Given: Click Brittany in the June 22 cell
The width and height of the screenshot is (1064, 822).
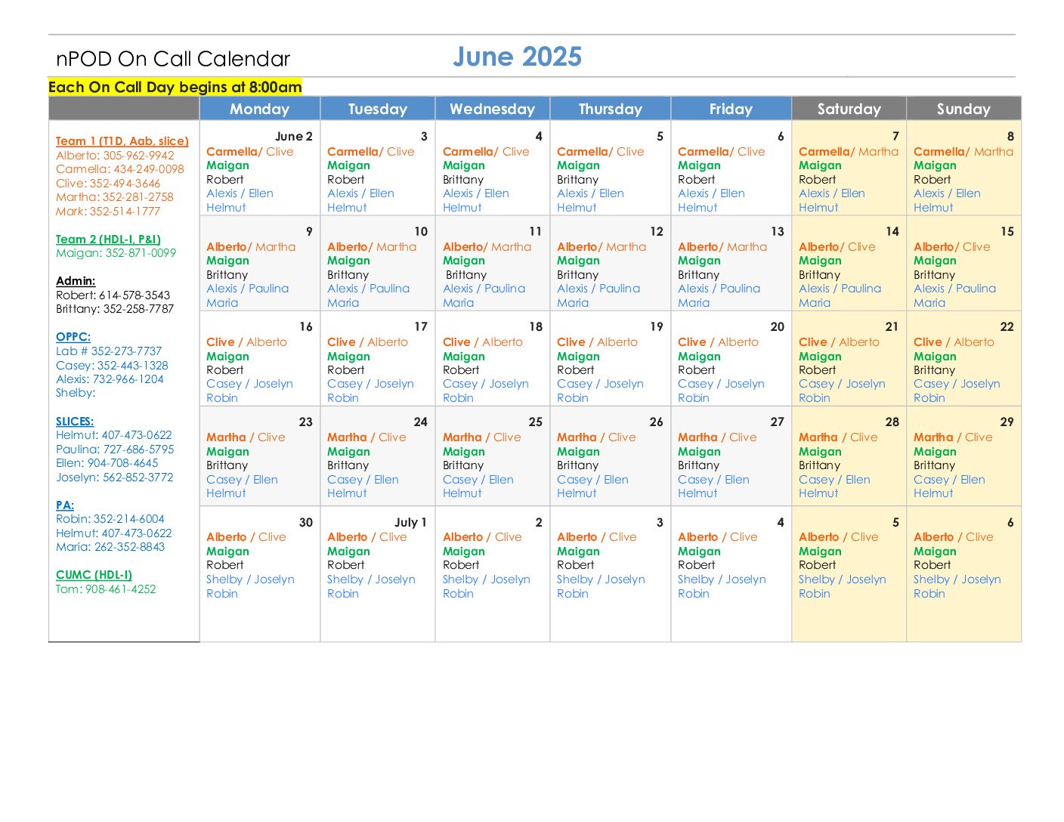Looking at the screenshot, I should point(934,370).
